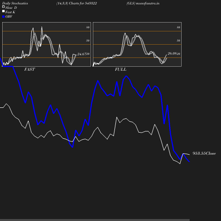Click the 50 level label in FAST chart
Screen dimensions: 221x221
(x=88, y=41)
